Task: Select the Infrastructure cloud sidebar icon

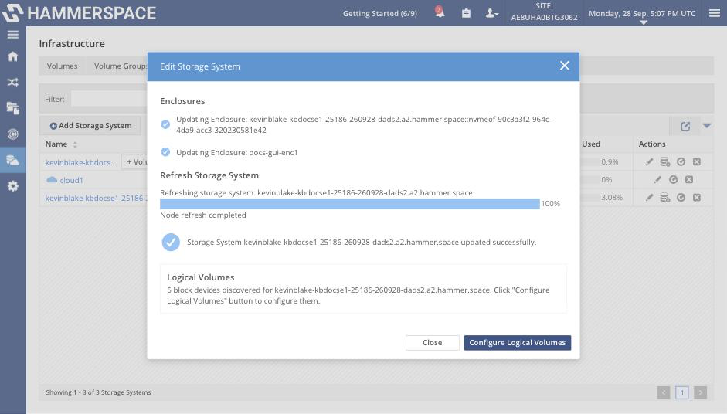Action: [x=13, y=160]
